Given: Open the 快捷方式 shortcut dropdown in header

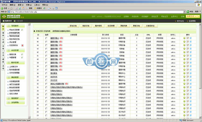Looking at the screenshot, I should [x=193, y=16].
